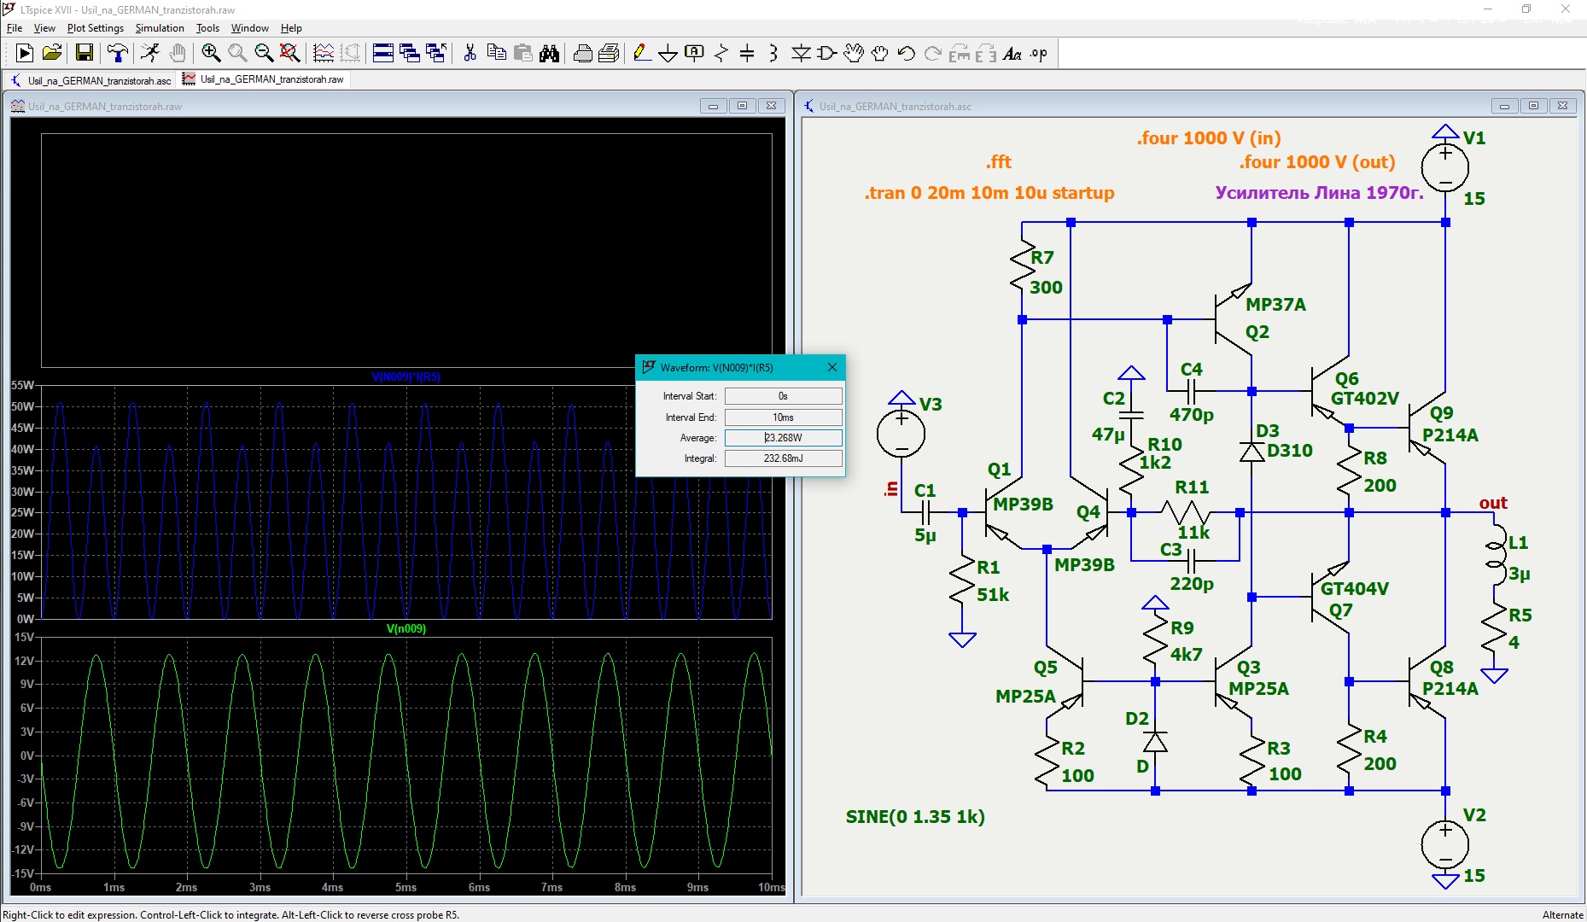Click the green V(n009) trace label
1587x922 pixels.
coord(406,628)
